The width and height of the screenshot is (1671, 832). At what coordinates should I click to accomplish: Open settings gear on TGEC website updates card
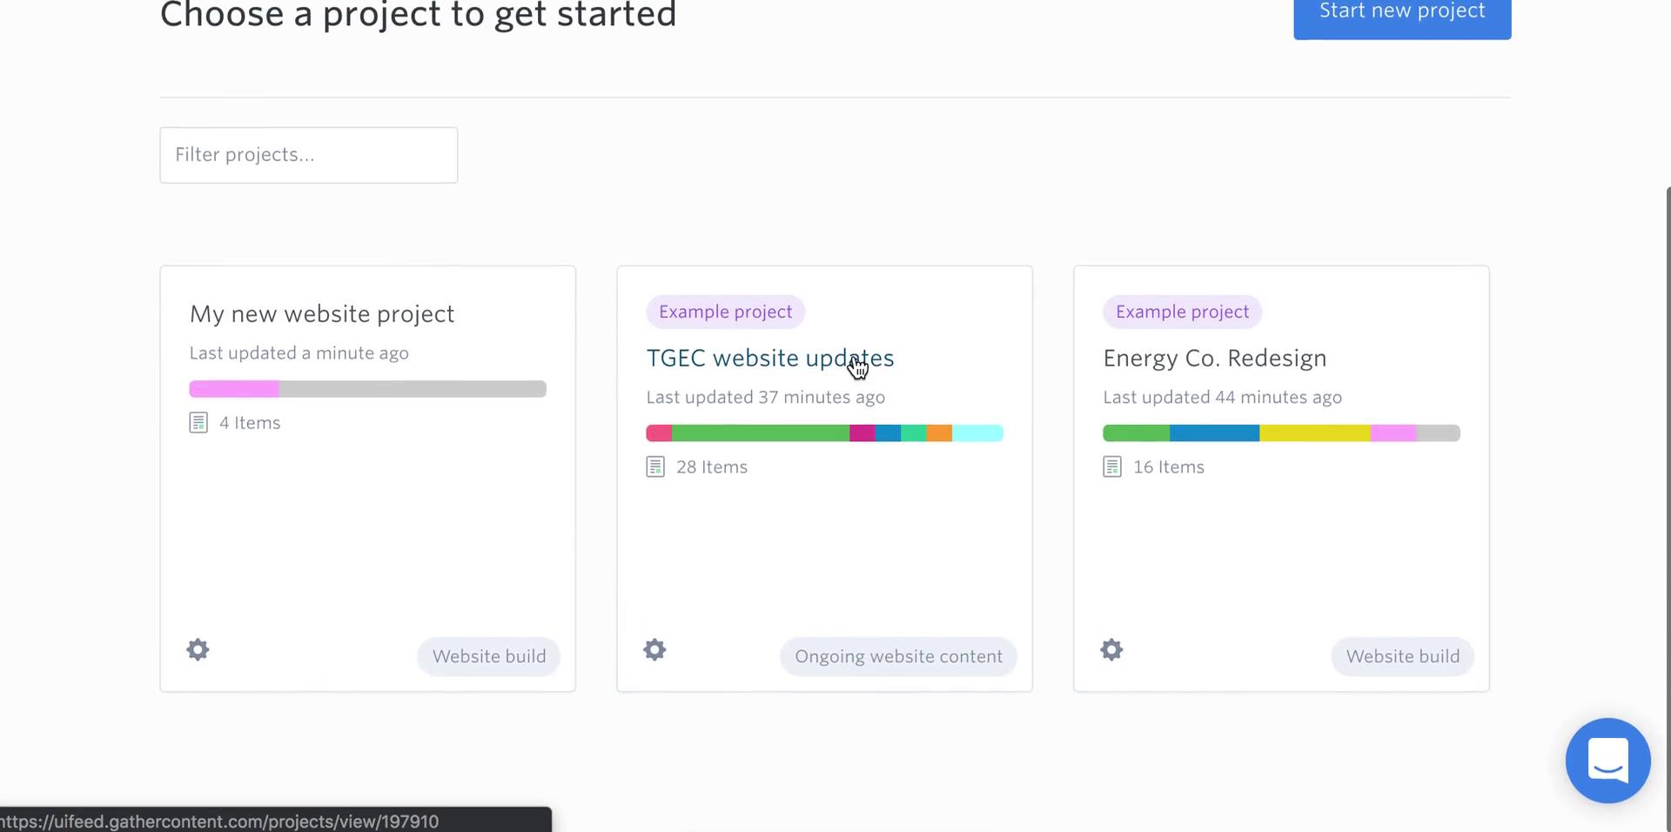click(x=654, y=650)
